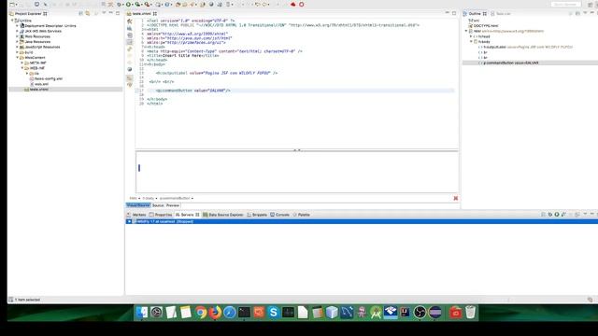Screen dimensions: 598x336
Task: Click the Run toolbar button
Action: click(x=129, y=5)
